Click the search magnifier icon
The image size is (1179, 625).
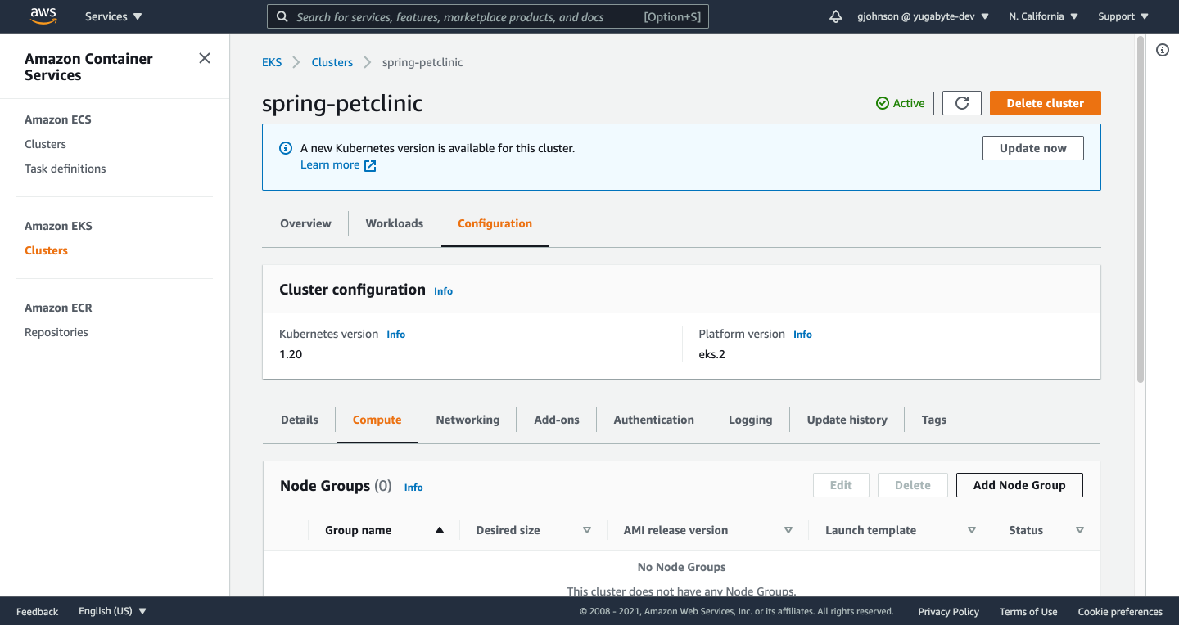coord(282,16)
